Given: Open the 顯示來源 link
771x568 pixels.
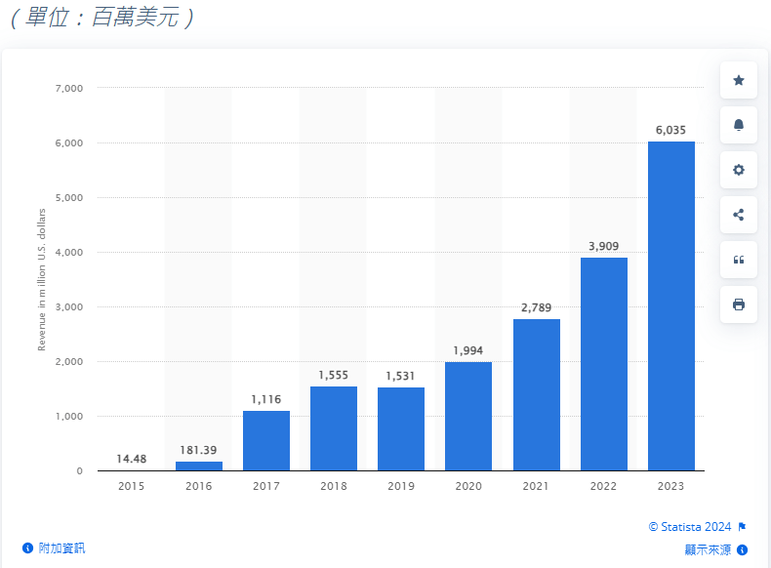Looking at the screenshot, I should tap(708, 550).
